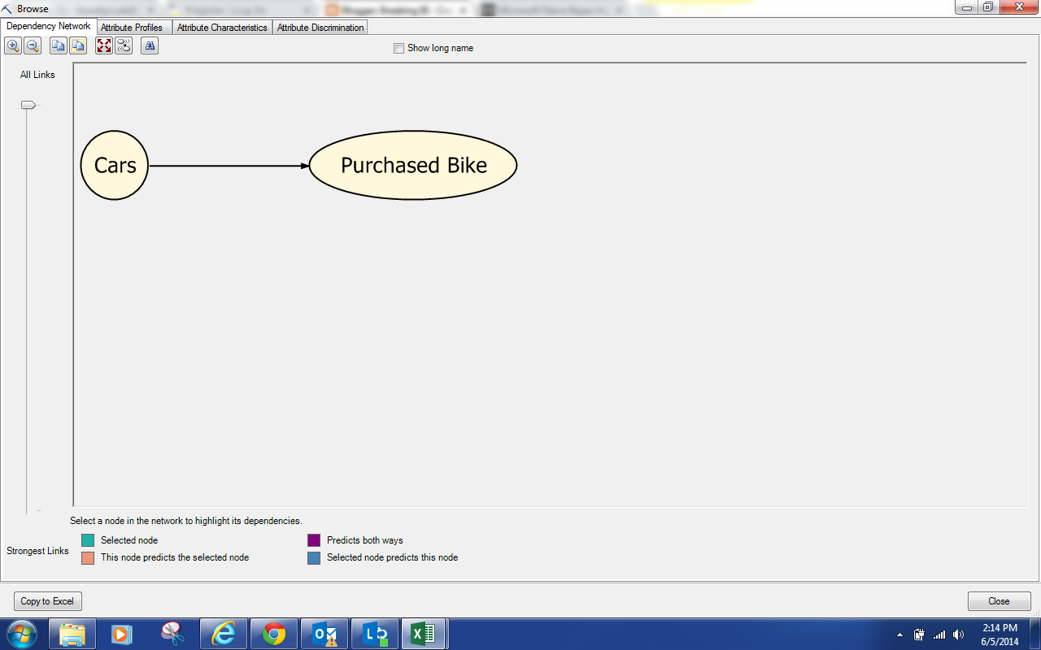Scale diagram to fit window
This screenshot has width=1041, height=650.
(x=104, y=45)
